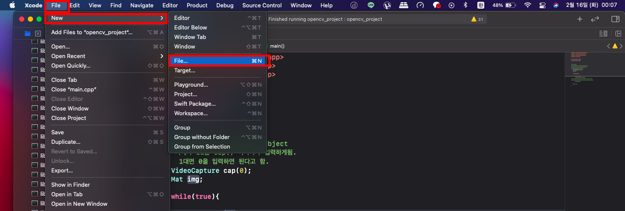Click the Bluetooth status icon
625x211 pixels.
[x=465, y=5]
